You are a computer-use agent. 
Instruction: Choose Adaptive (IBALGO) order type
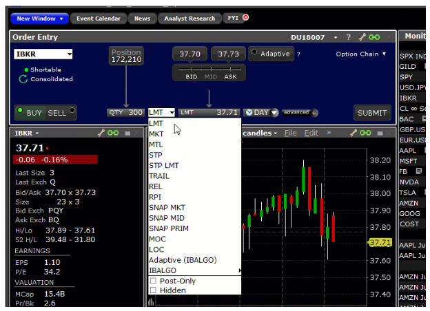tap(195, 260)
